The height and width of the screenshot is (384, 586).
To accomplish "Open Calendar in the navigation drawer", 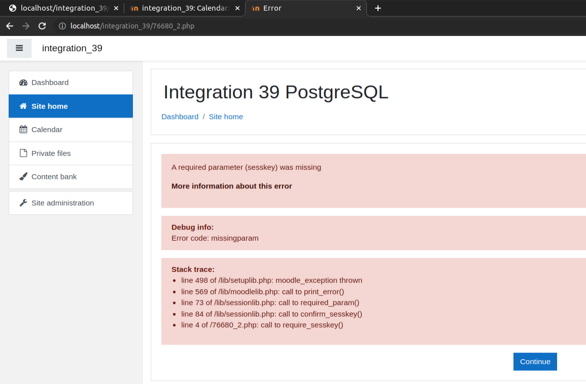I will point(71,130).
